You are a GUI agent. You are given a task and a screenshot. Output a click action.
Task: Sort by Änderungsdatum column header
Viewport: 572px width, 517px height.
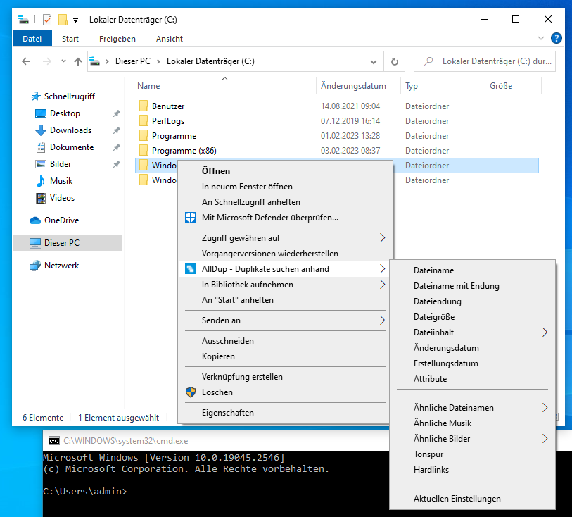(353, 86)
